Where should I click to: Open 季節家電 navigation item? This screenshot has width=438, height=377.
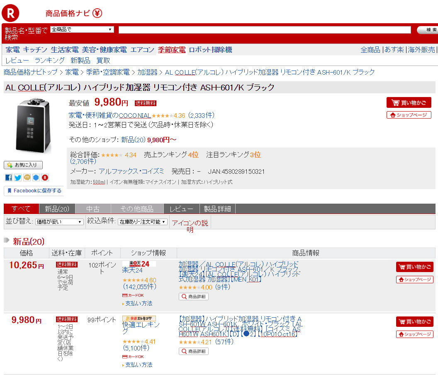[172, 50]
